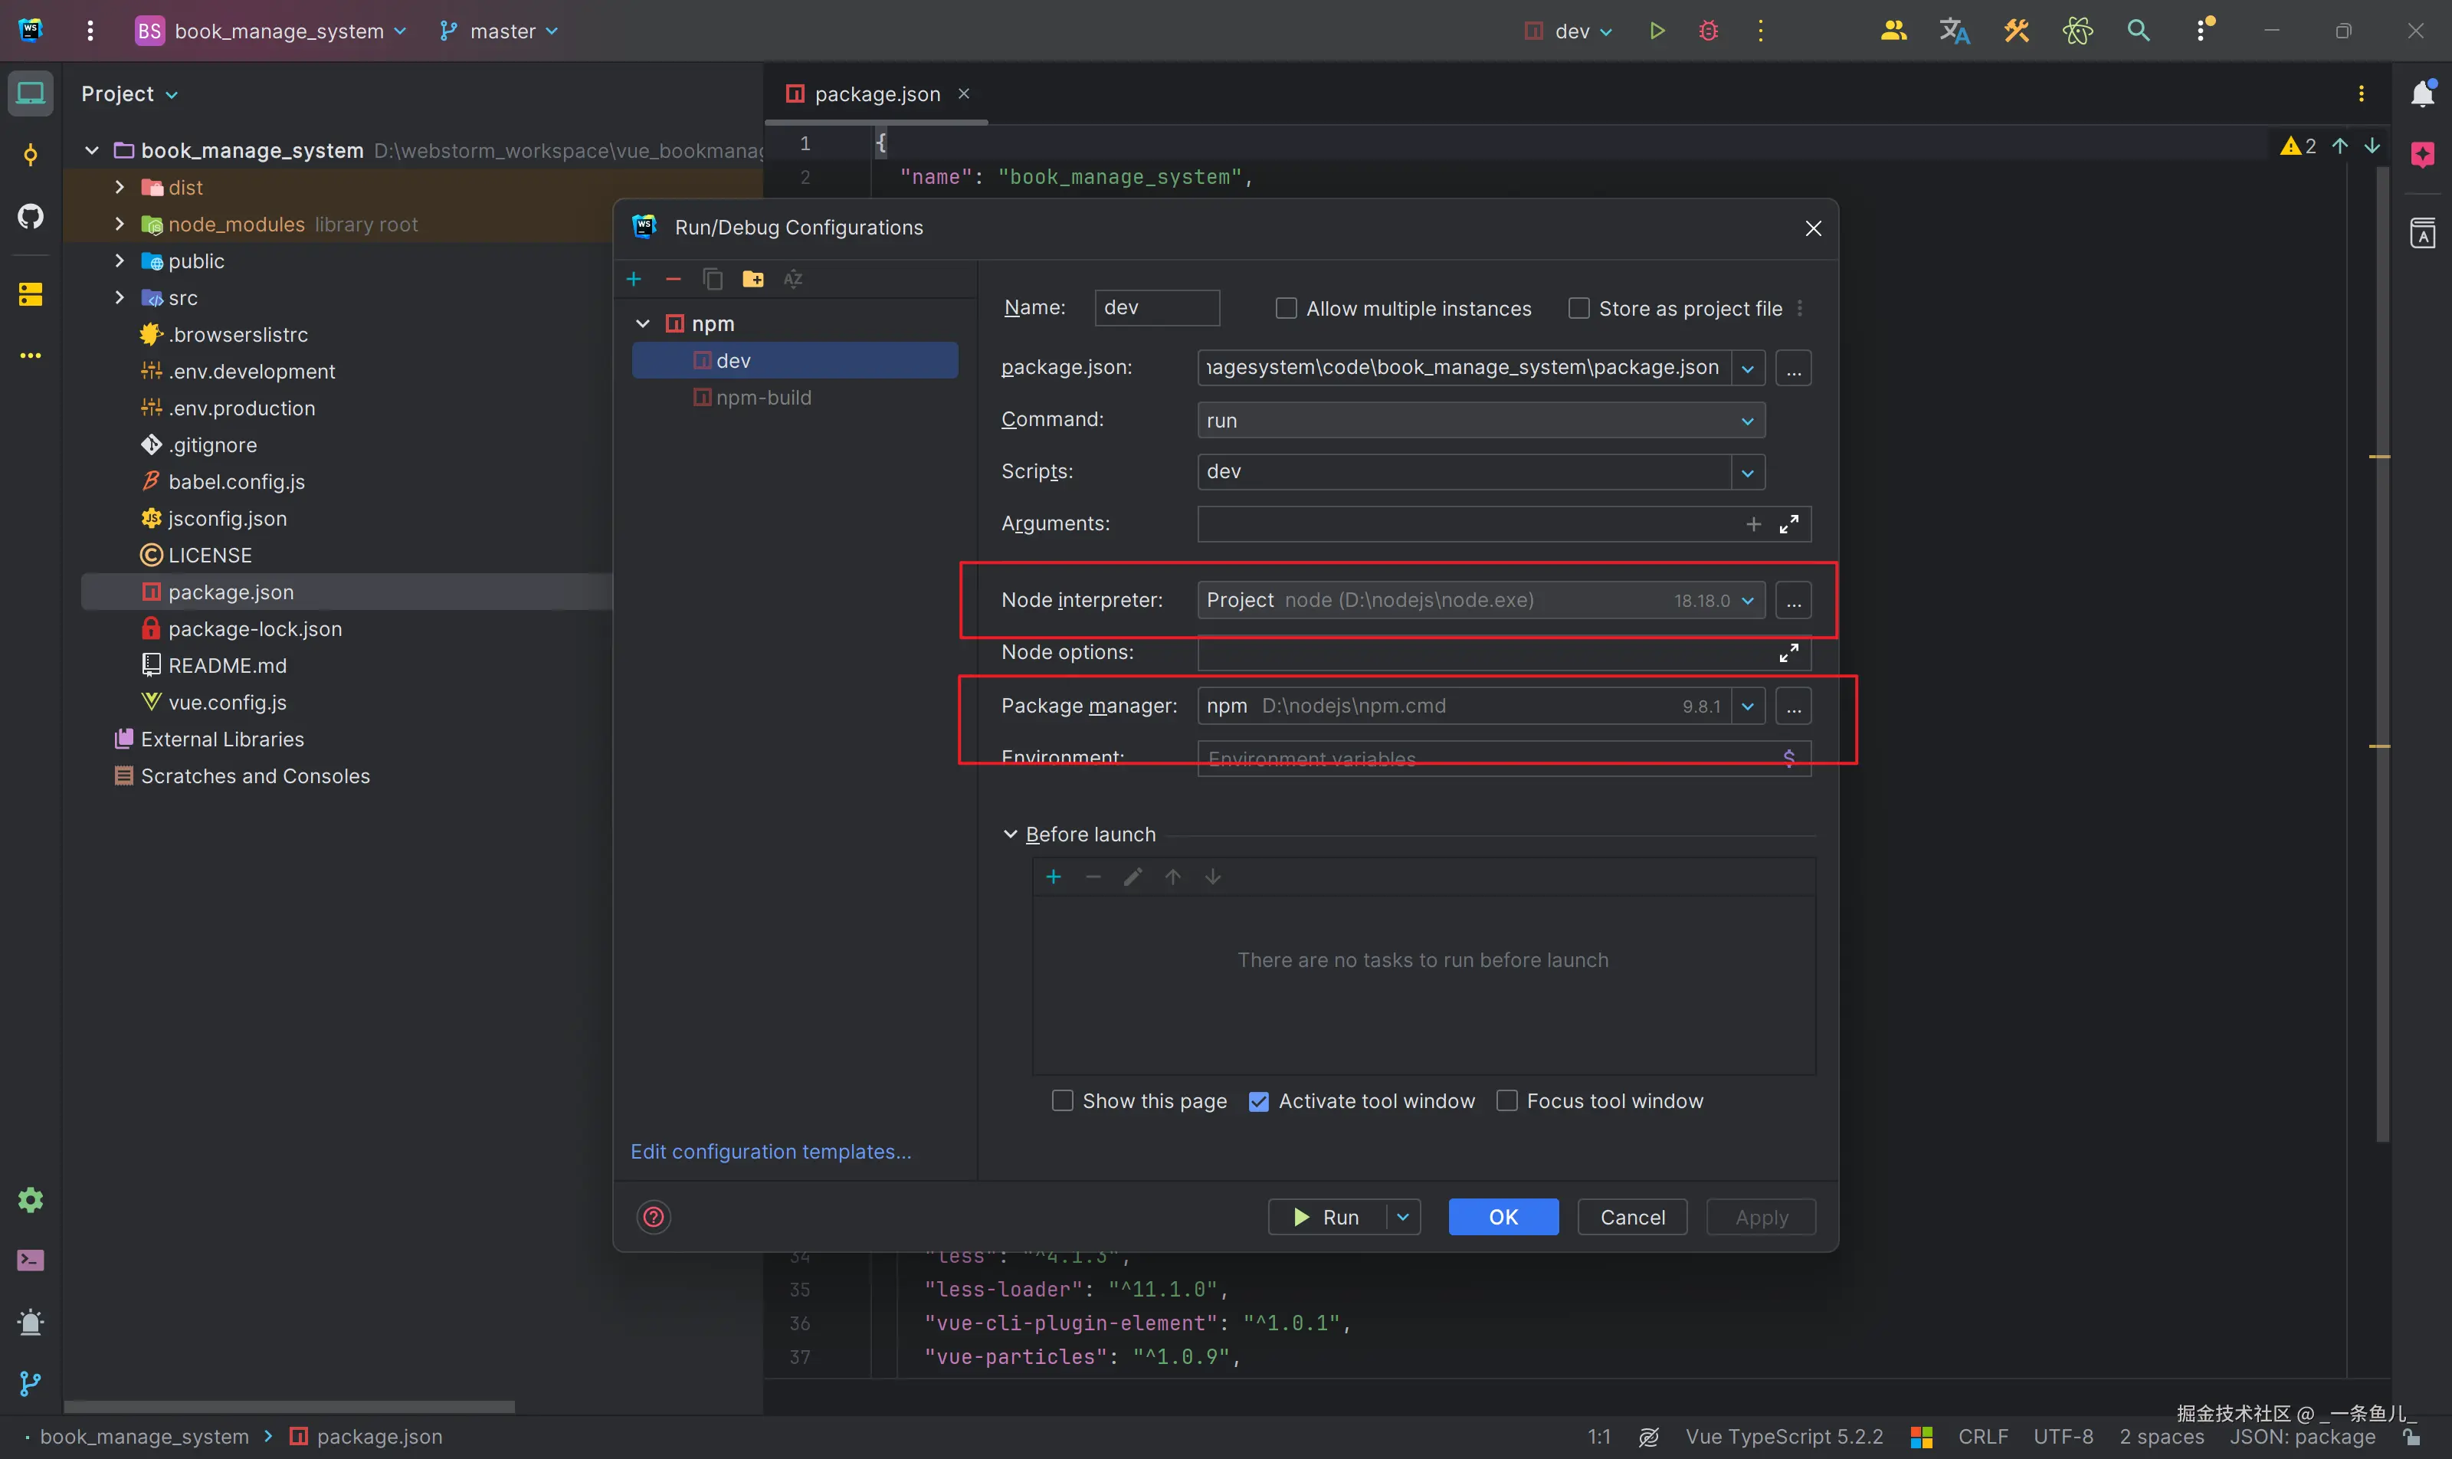Check Store as project file
Viewport: 2452px width, 1459px height.
click(x=1579, y=309)
